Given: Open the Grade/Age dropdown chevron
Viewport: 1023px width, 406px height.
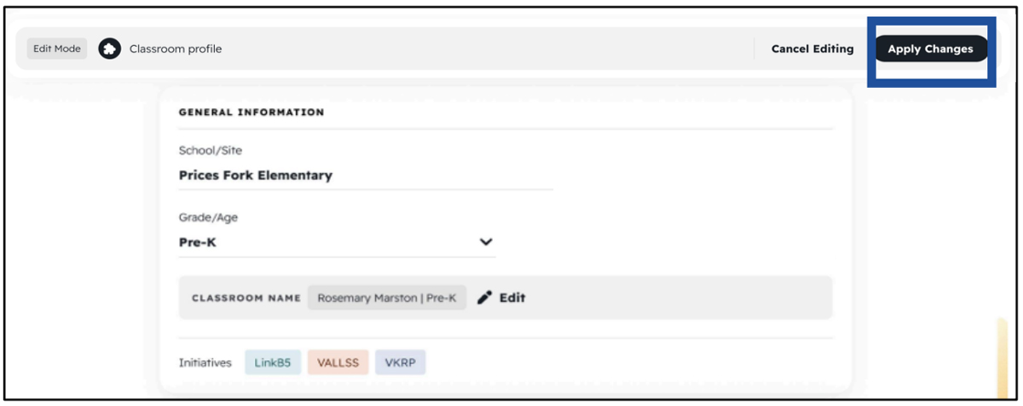Looking at the screenshot, I should [486, 242].
